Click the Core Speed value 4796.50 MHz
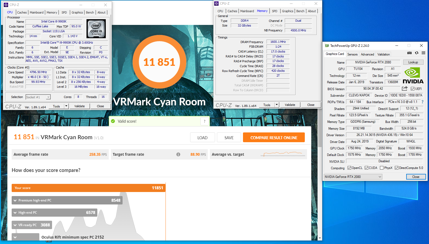This screenshot has width=429, height=244. pyautogui.click(x=38, y=72)
